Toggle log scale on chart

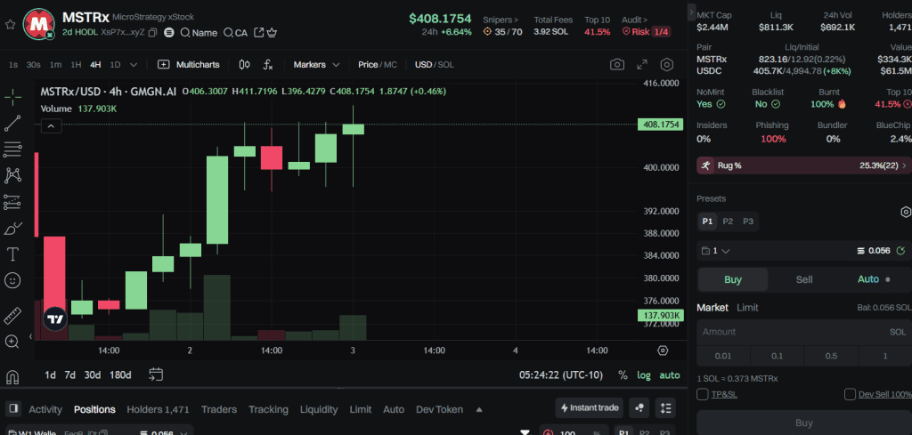tap(643, 375)
